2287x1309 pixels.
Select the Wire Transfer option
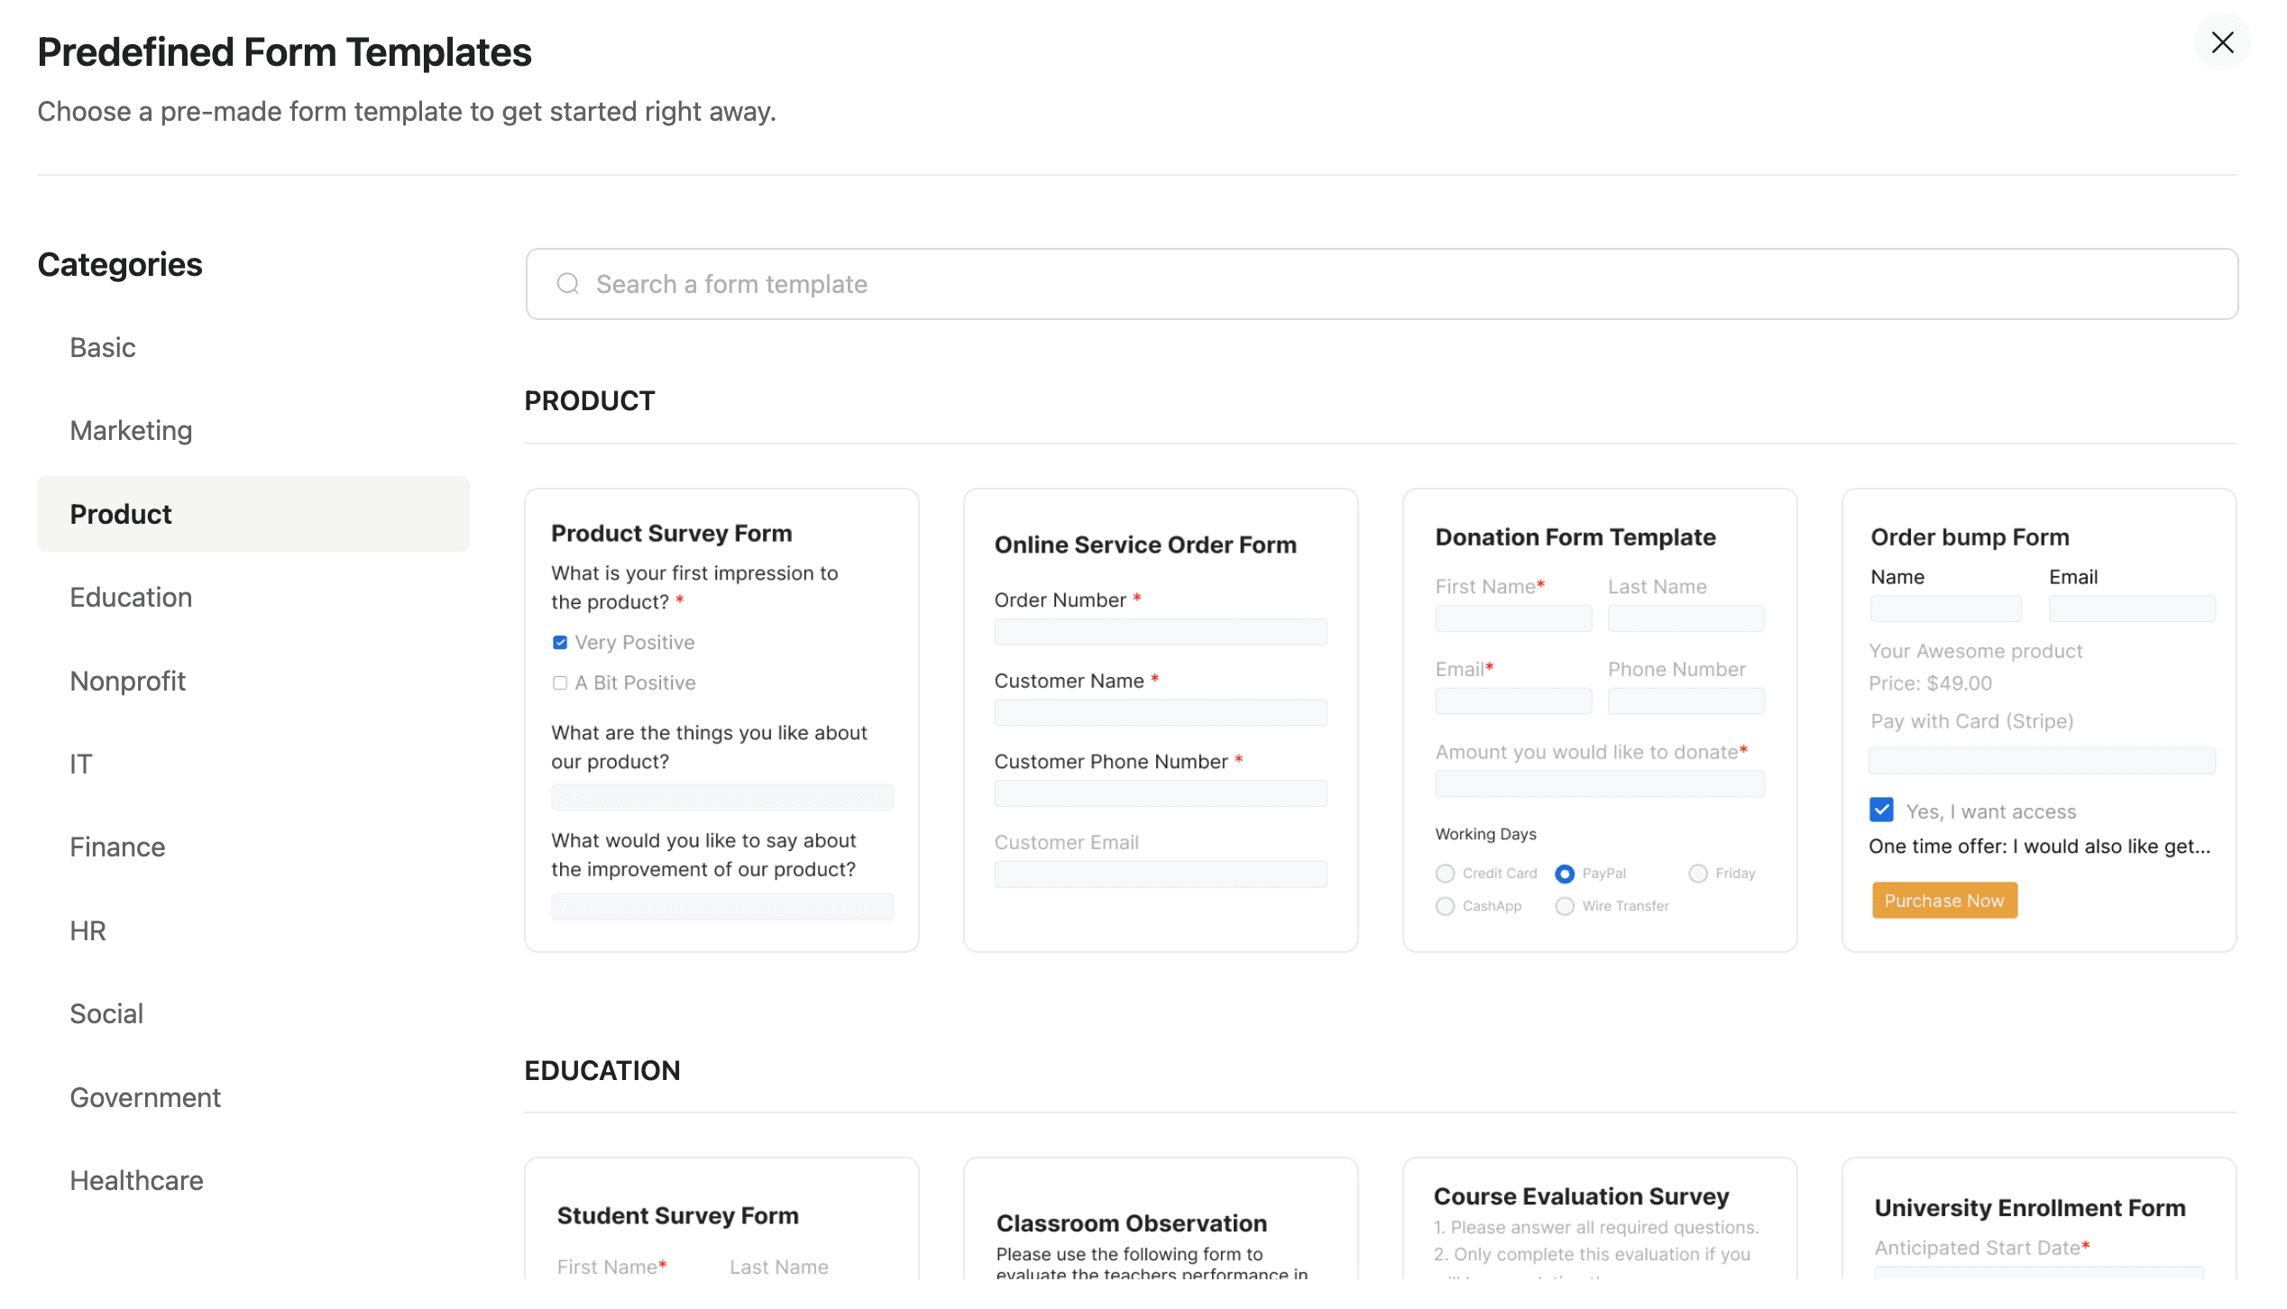[x=1565, y=906]
